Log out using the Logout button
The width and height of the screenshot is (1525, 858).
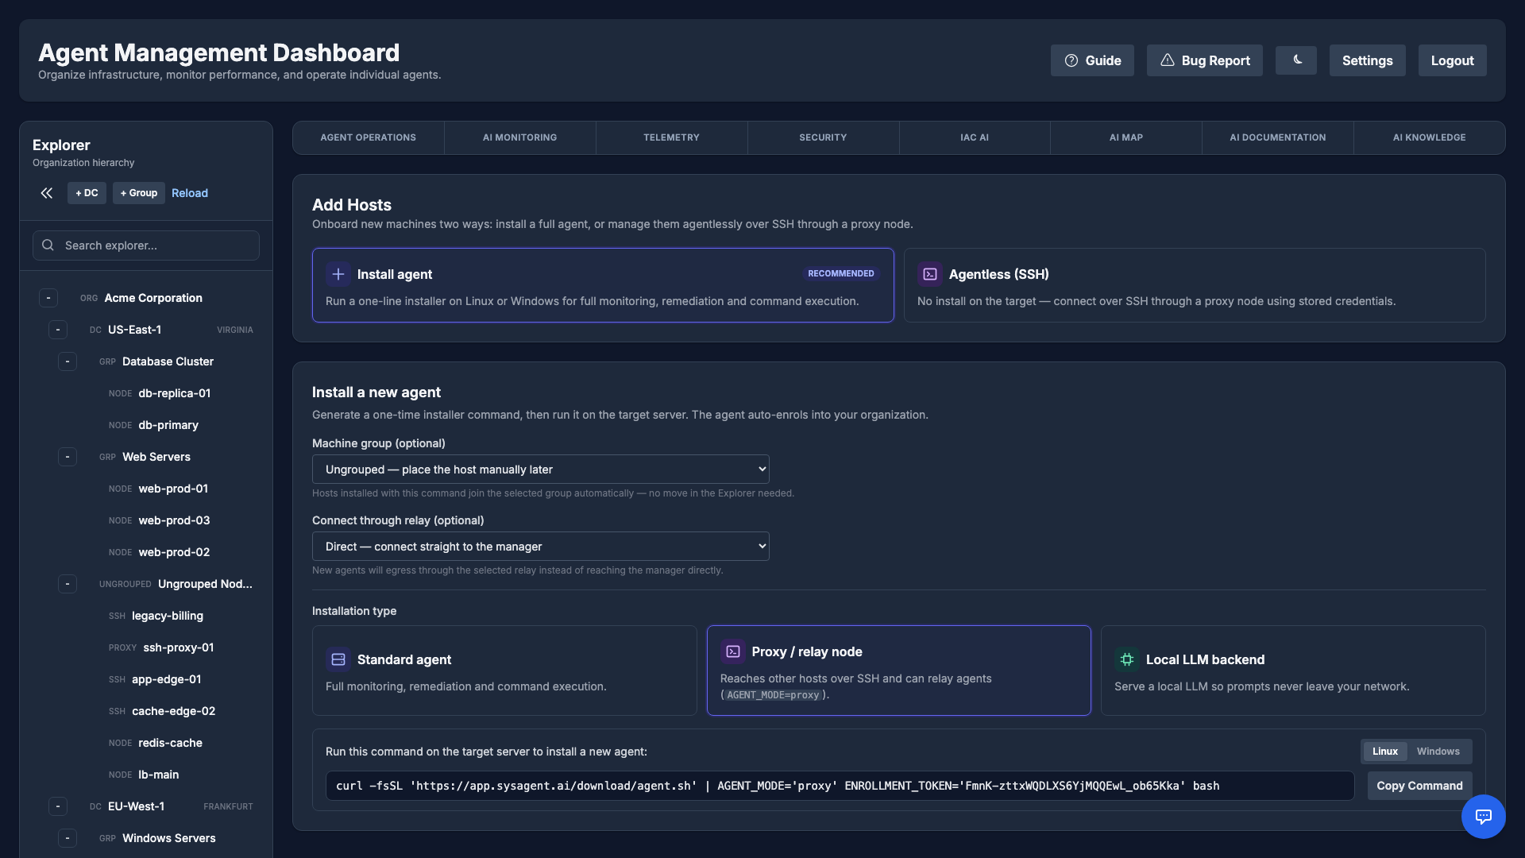point(1453,60)
